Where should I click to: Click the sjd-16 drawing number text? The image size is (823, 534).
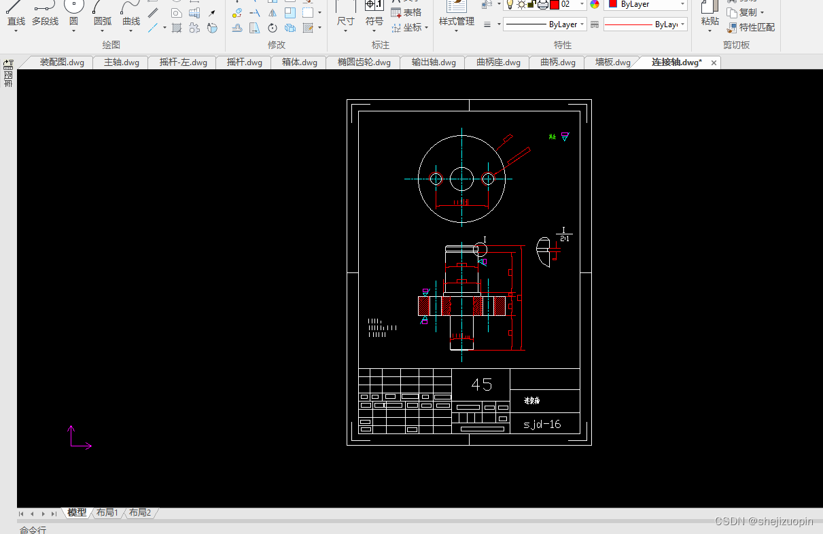coord(542,425)
